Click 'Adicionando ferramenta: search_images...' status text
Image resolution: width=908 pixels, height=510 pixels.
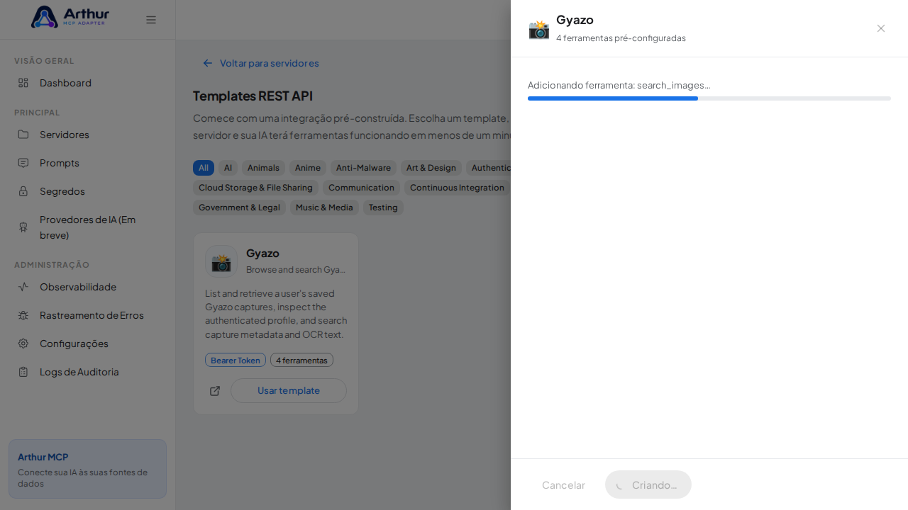point(619,85)
